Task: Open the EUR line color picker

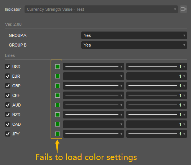Action: point(58,76)
